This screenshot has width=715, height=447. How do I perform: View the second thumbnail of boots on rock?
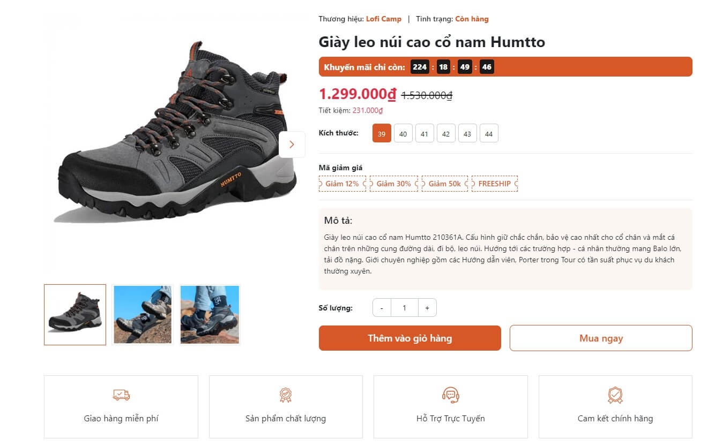click(143, 315)
